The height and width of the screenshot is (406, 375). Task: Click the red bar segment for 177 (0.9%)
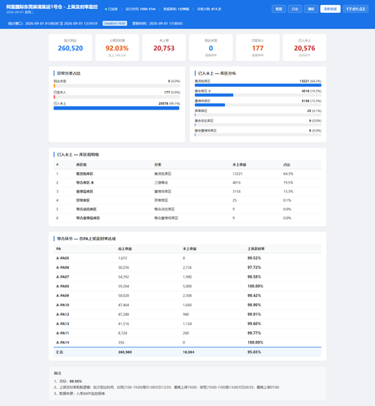54,97
